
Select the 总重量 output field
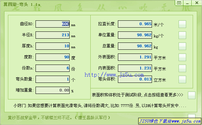[135, 46]
